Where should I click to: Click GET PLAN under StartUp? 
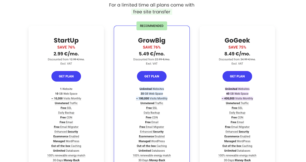(x=66, y=76)
